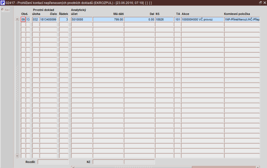Click the Komlexní položka column header

(237, 14)
